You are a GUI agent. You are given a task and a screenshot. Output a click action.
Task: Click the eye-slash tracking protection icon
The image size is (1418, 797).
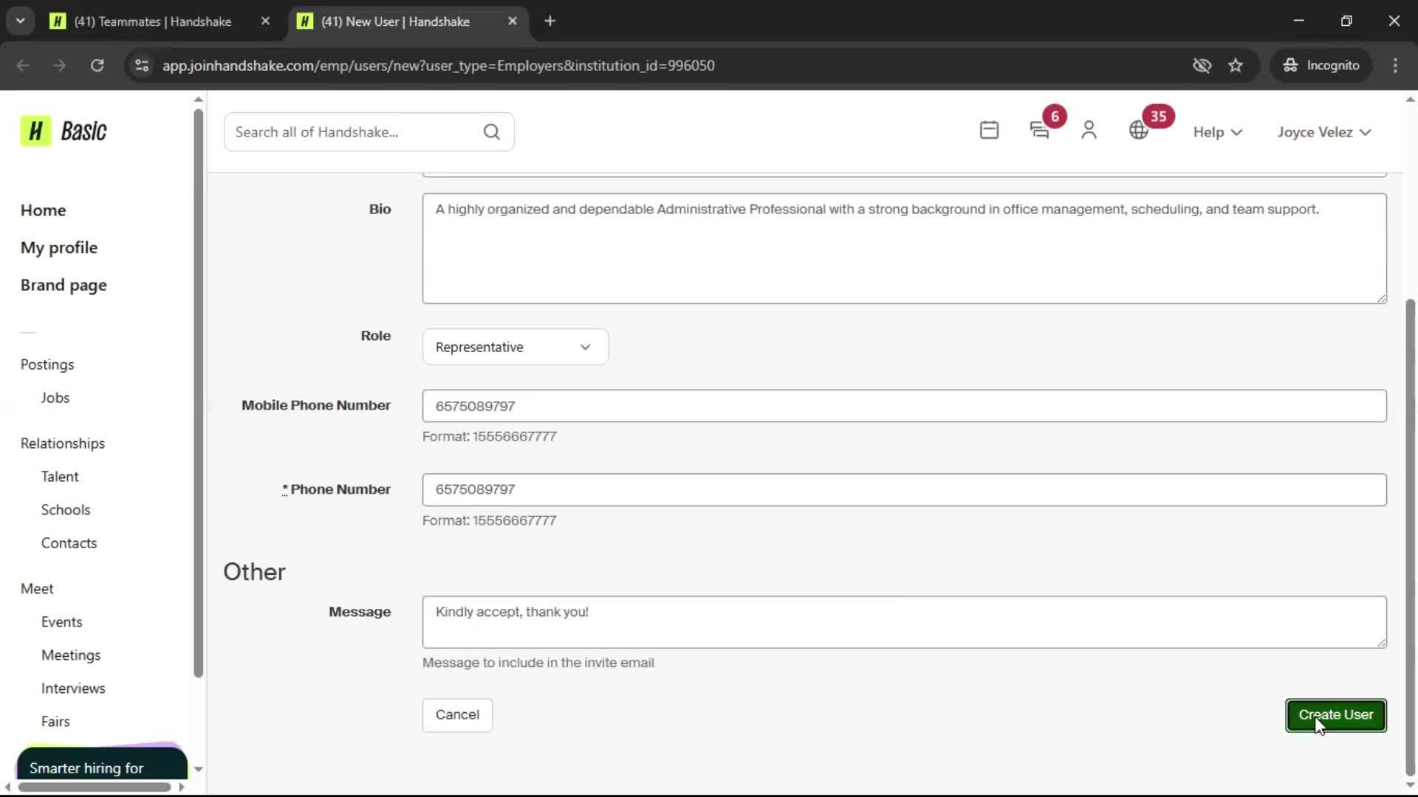(1202, 66)
